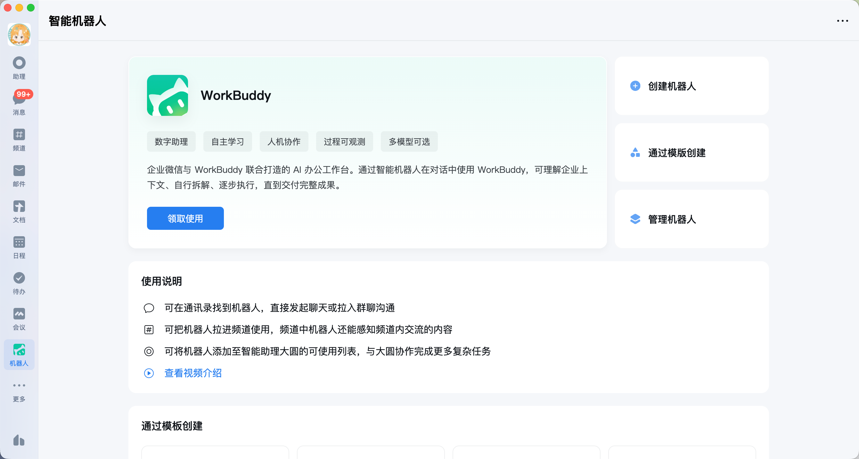Open 日程 calendar in sidebar
Viewport: 859px width, 459px height.
coord(19,248)
